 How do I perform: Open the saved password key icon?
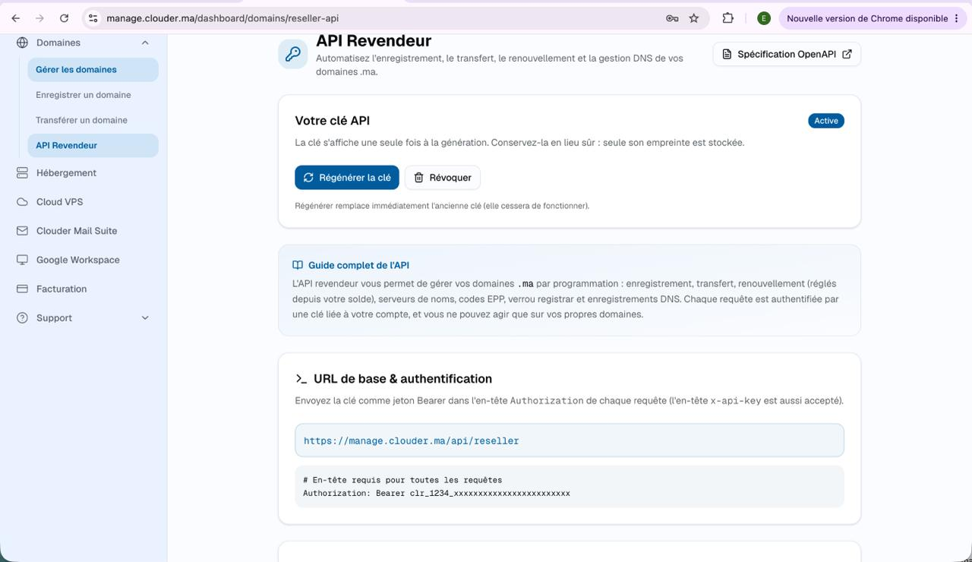coord(672,18)
